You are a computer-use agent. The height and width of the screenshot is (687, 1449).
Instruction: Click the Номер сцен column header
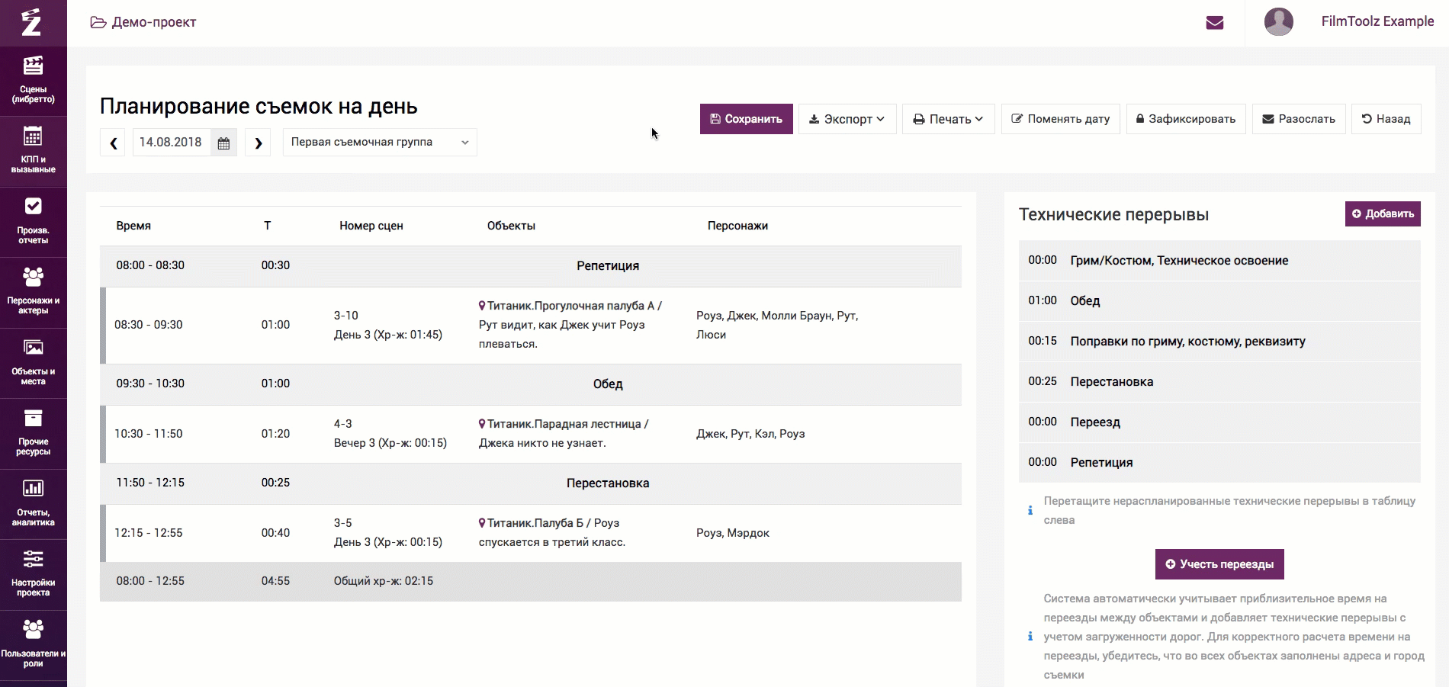click(371, 226)
